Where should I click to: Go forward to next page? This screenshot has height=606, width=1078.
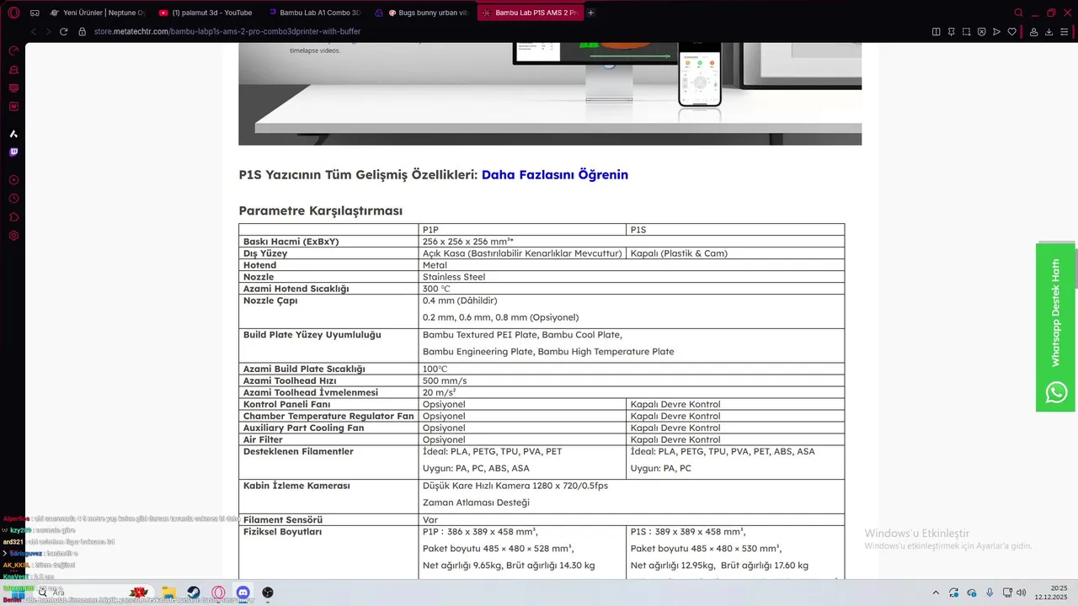(48, 31)
